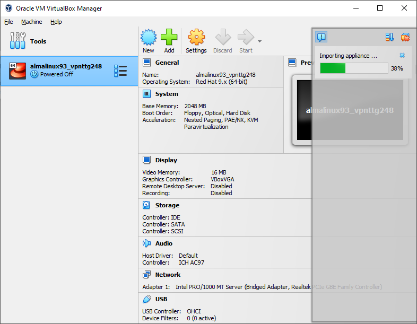
Task: Click the Host Driver 'Default' value
Action: [x=188, y=256]
